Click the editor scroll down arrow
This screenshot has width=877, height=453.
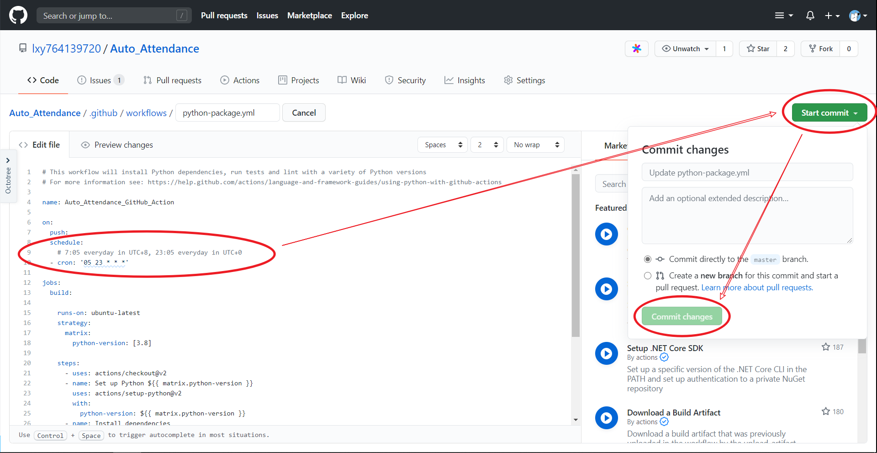pyautogui.click(x=576, y=420)
